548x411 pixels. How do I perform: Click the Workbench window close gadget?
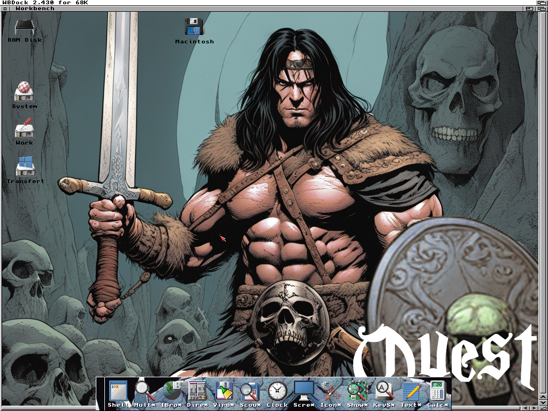coord(4,9)
